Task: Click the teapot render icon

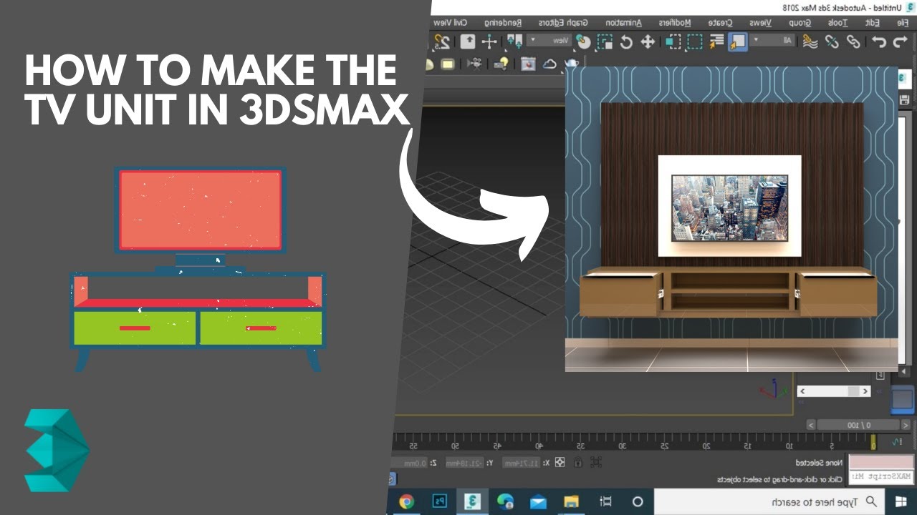Action: (x=571, y=63)
